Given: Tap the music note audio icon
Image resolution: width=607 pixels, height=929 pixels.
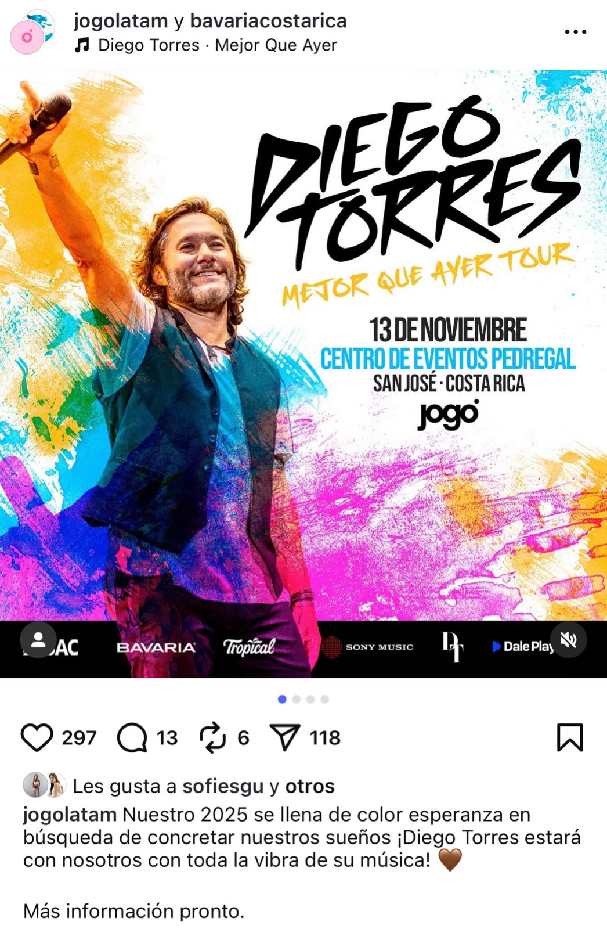Looking at the screenshot, I should coord(82,45).
